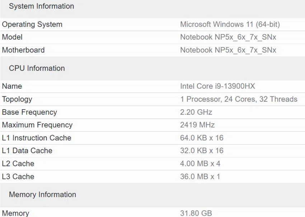
Task: Click the Motherboard value text
Action: (x=228, y=50)
